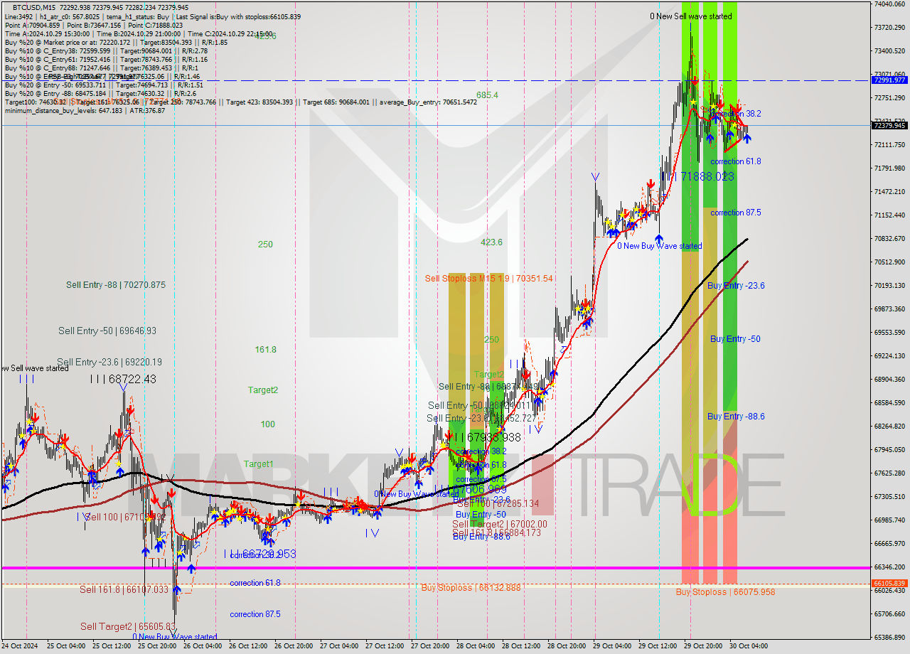Click the 69553.590 price axis label
This screenshot has height=654, width=910.
tap(889, 333)
